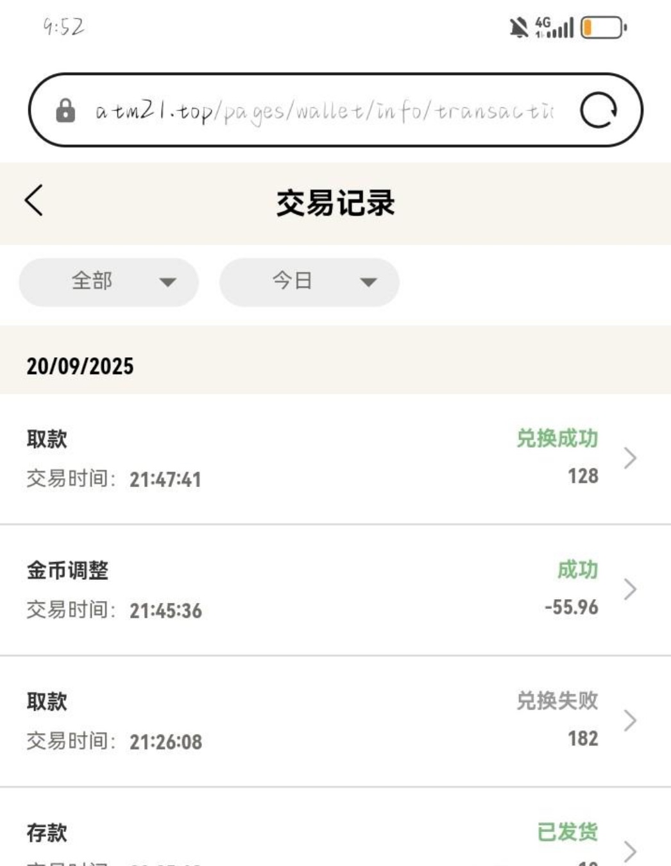Expand the failed 取款 182 record chevron
Viewport: 671px width, 866px height.
630,720
